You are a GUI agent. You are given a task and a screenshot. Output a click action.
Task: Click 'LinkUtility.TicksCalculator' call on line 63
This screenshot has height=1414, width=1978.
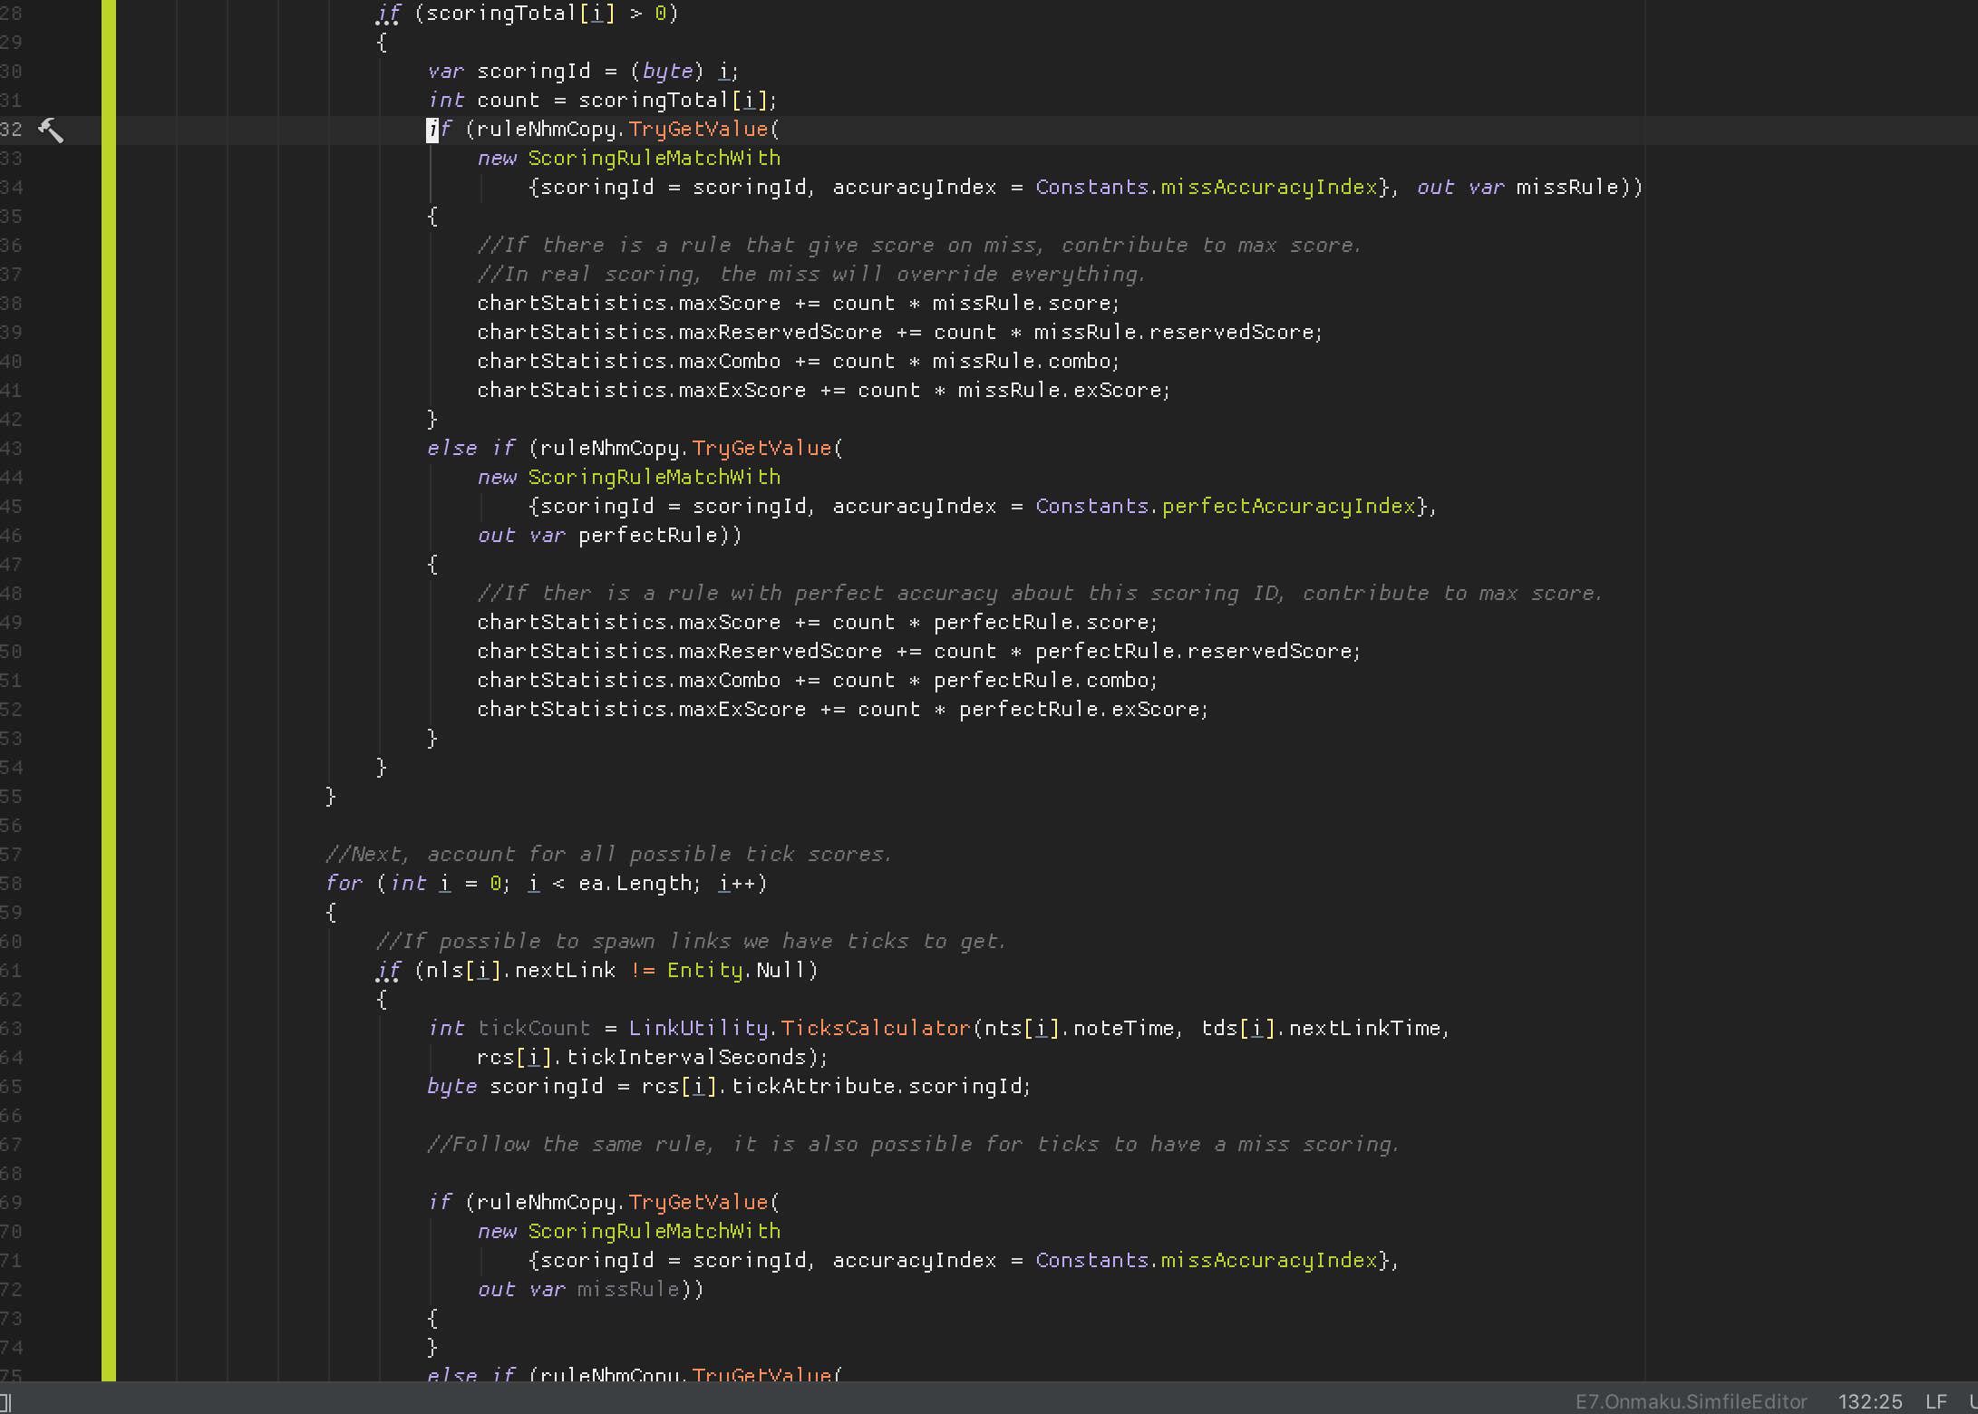point(800,1029)
